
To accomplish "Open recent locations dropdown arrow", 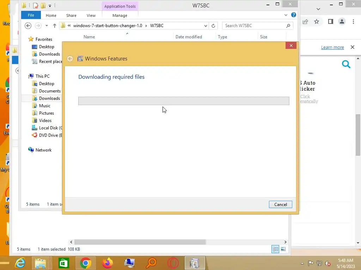I will pyautogui.click(x=47, y=25).
